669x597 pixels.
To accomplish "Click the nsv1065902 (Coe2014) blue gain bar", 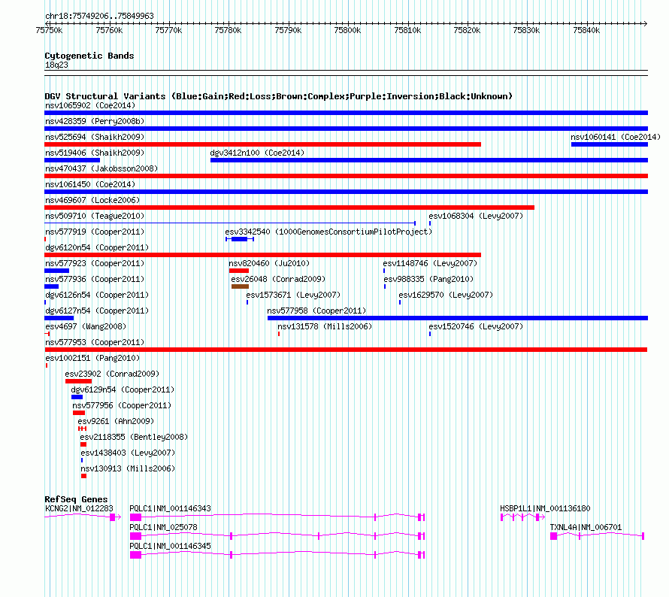I will click(x=346, y=113).
